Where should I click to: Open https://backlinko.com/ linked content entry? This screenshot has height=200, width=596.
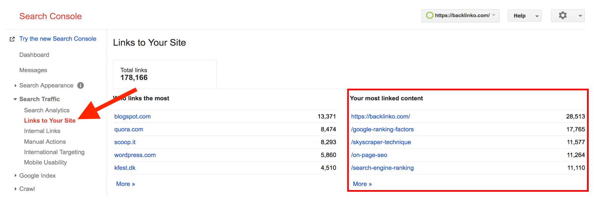(x=380, y=116)
